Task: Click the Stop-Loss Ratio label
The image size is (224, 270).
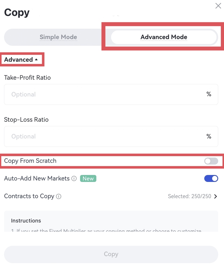Action: click(x=26, y=120)
